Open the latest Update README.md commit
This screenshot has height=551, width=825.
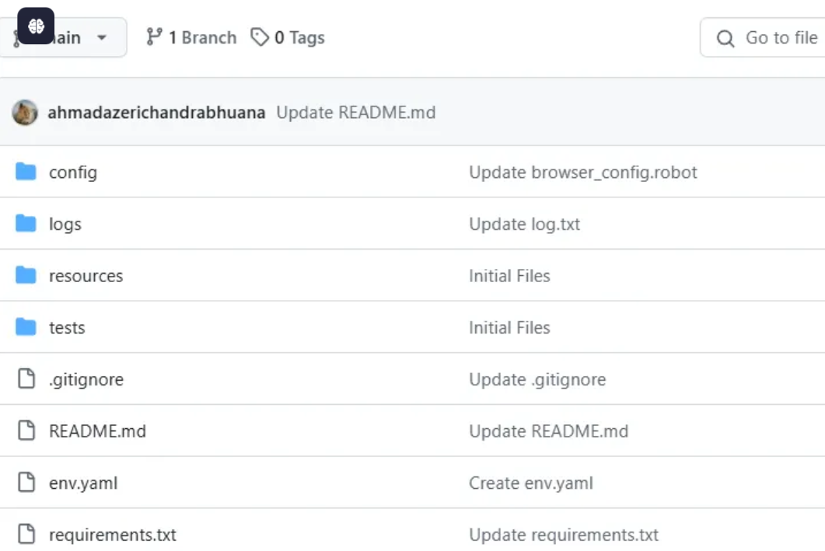(355, 113)
